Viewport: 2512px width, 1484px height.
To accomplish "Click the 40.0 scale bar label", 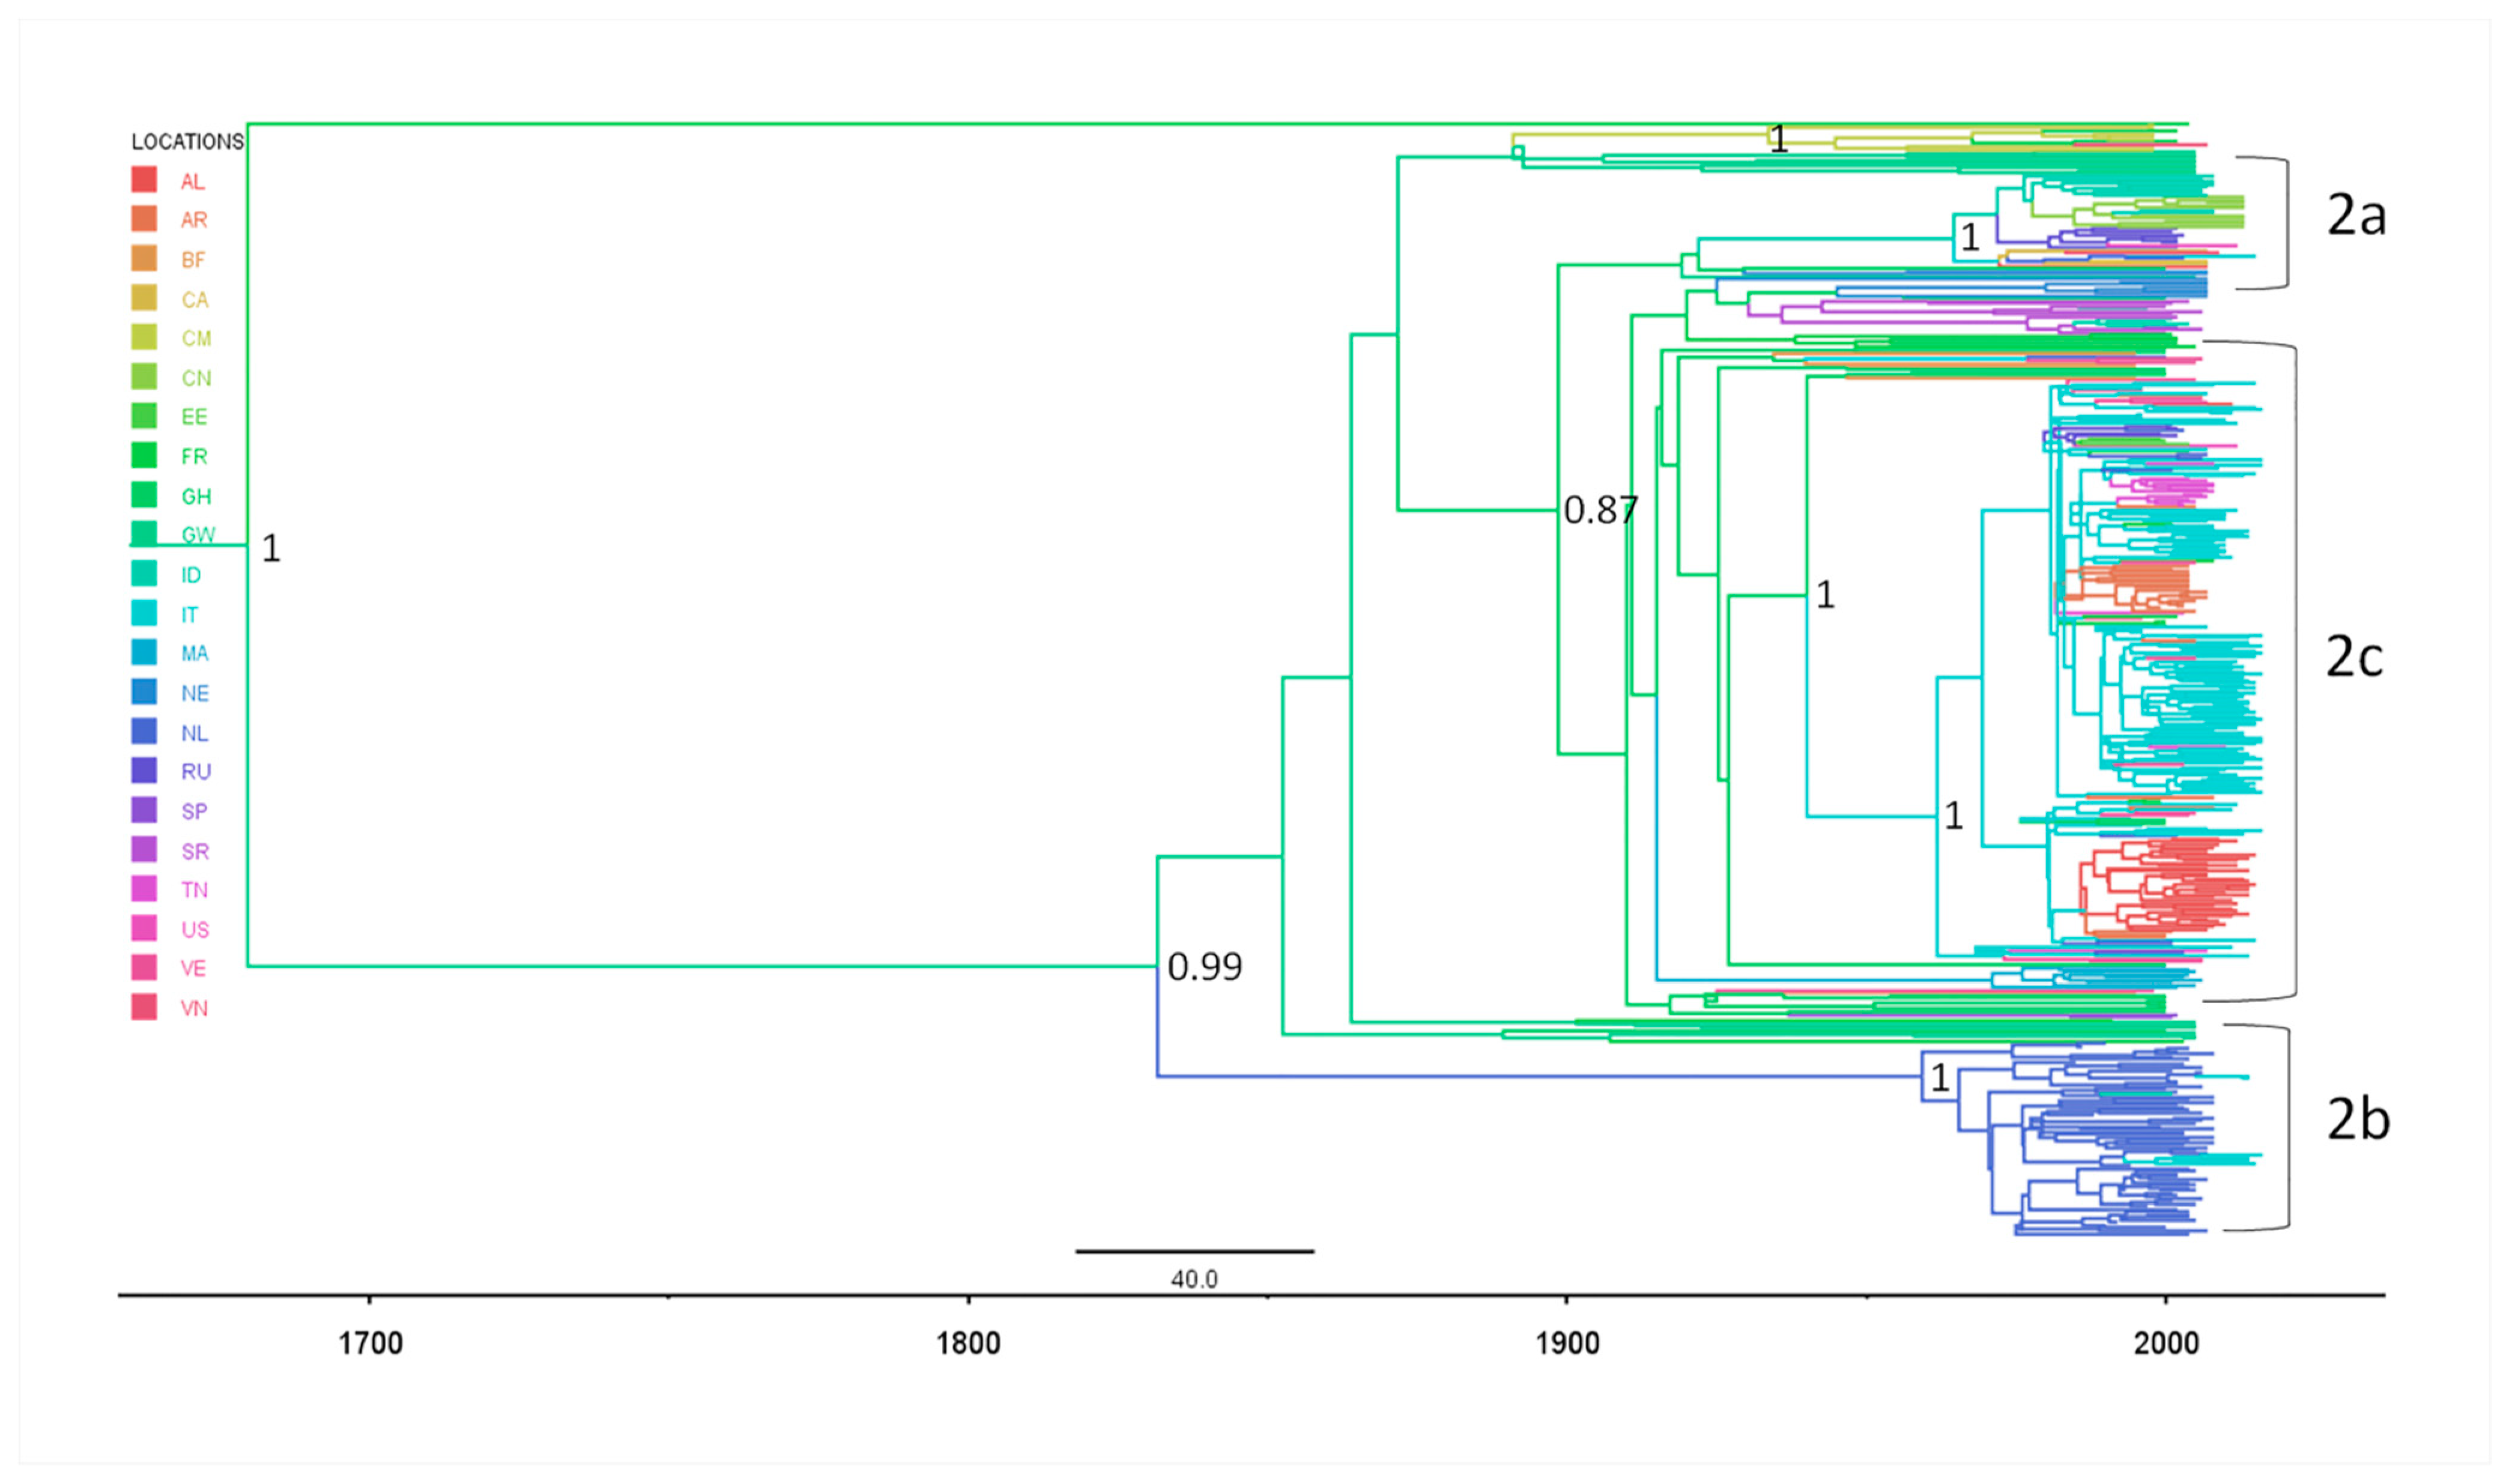I will pyautogui.click(x=1193, y=1279).
